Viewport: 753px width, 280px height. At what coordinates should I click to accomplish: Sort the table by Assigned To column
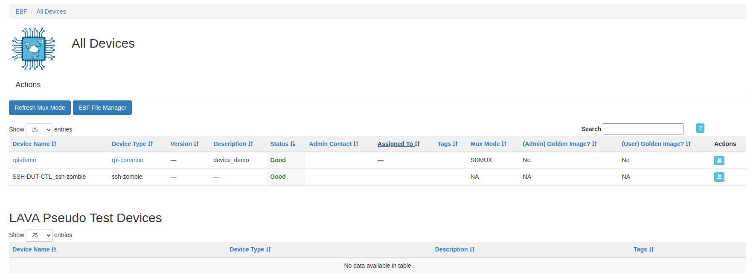click(398, 144)
